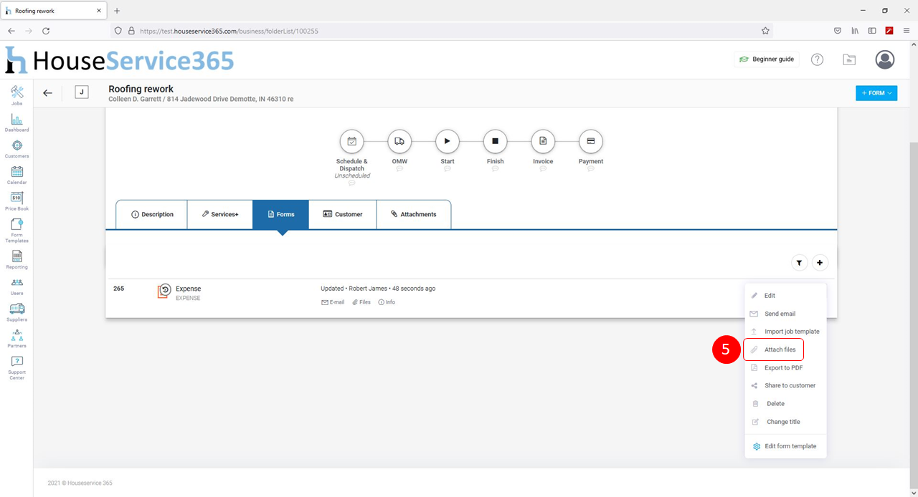Open the filter icon in Forms
Screen dimensions: 918x497
pyautogui.click(x=799, y=263)
